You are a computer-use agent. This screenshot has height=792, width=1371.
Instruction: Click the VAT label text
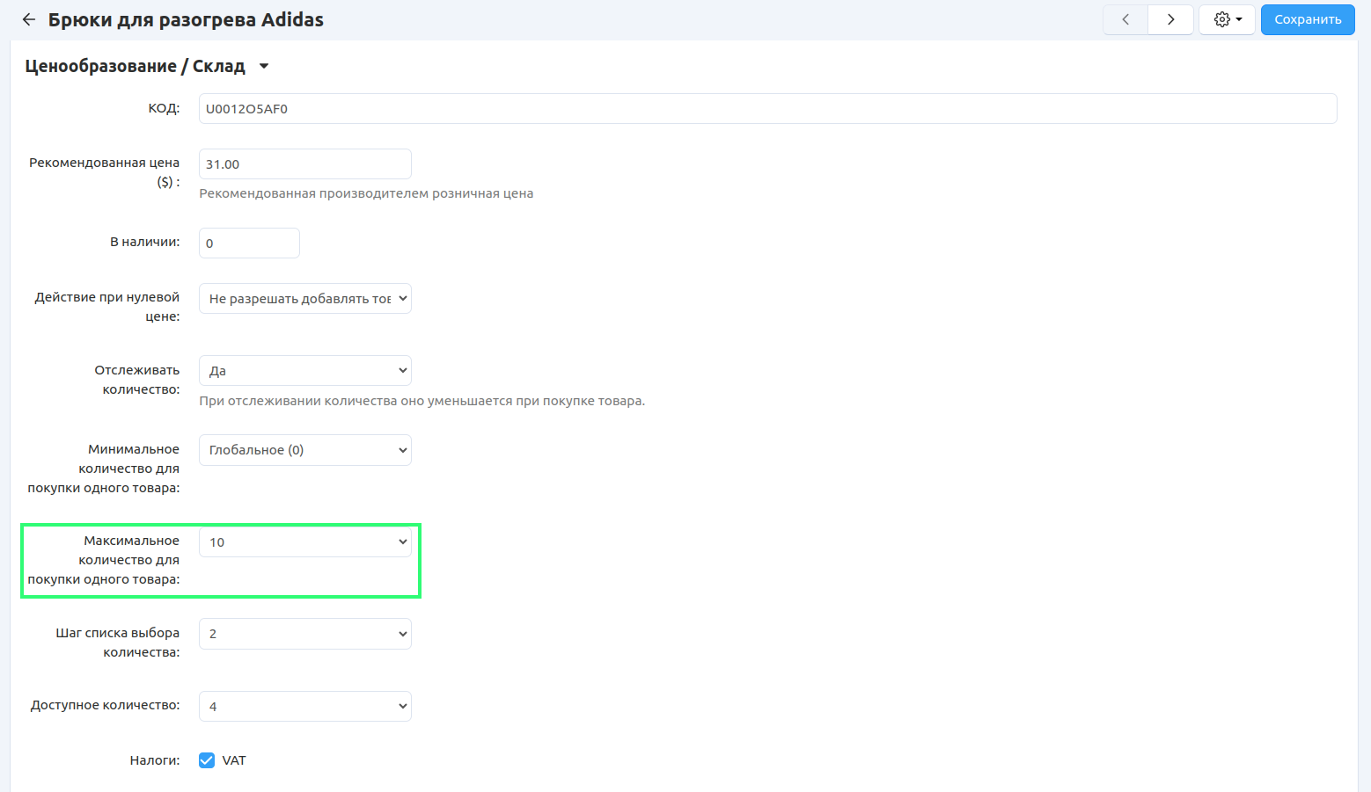(234, 760)
